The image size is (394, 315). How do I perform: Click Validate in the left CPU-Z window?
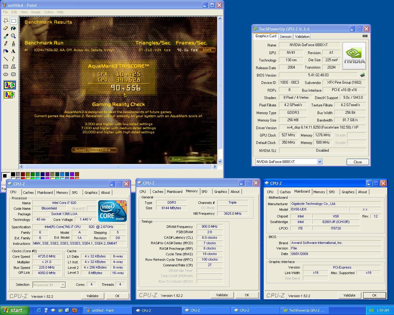click(92, 296)
